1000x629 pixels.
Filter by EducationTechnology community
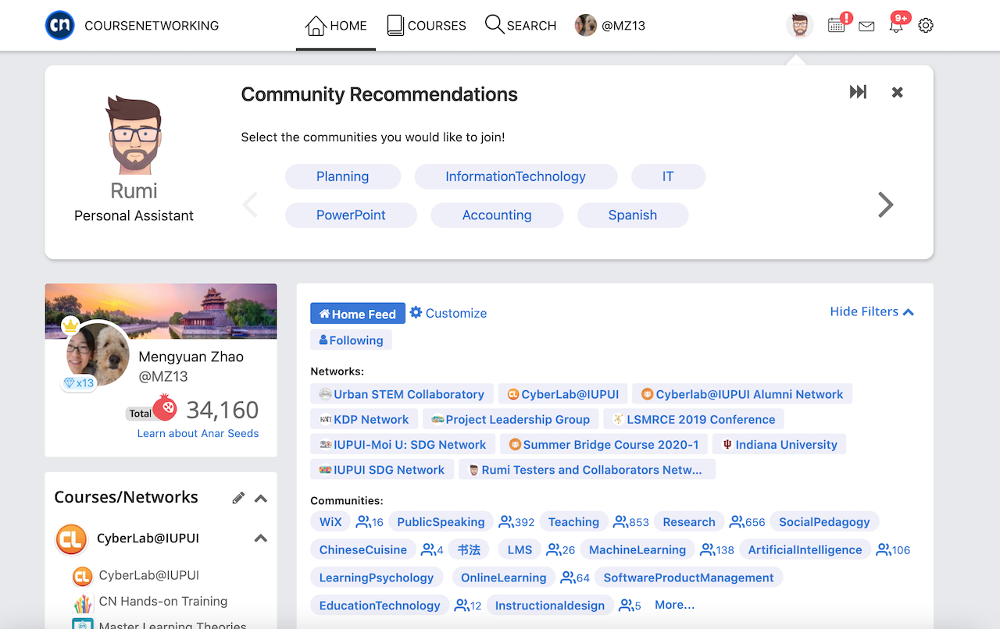(x=380, y=605)
